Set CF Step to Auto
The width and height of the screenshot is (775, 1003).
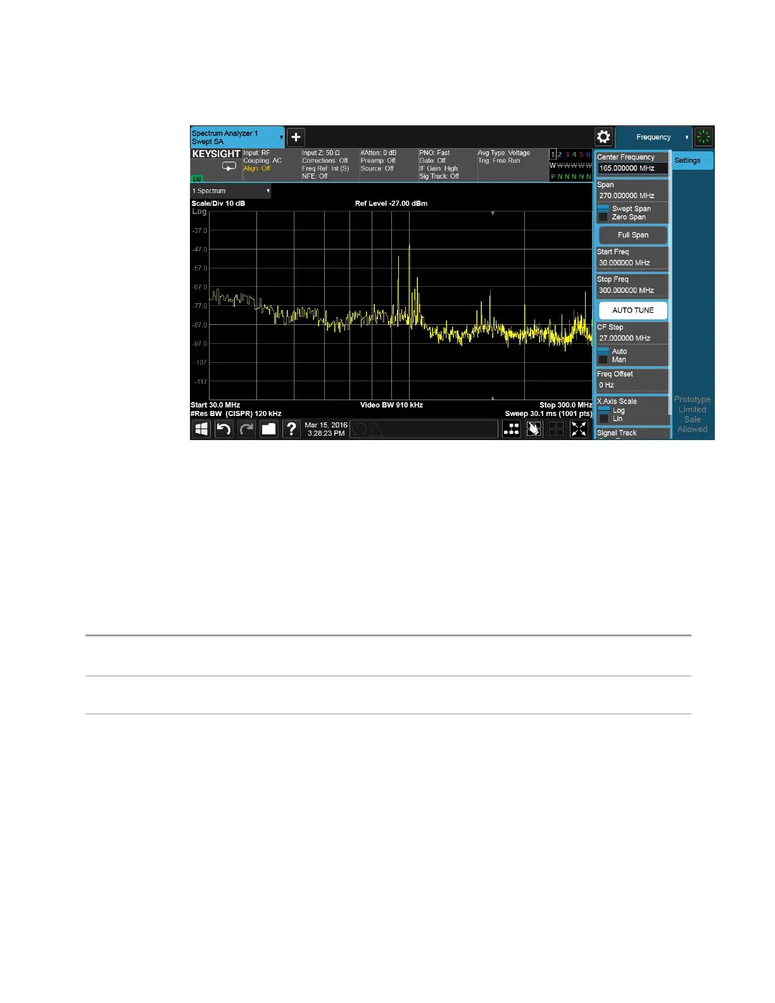coord(613,351)
